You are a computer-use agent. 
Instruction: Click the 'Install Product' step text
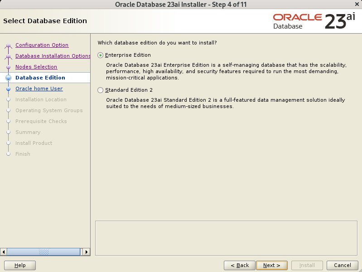34,143
